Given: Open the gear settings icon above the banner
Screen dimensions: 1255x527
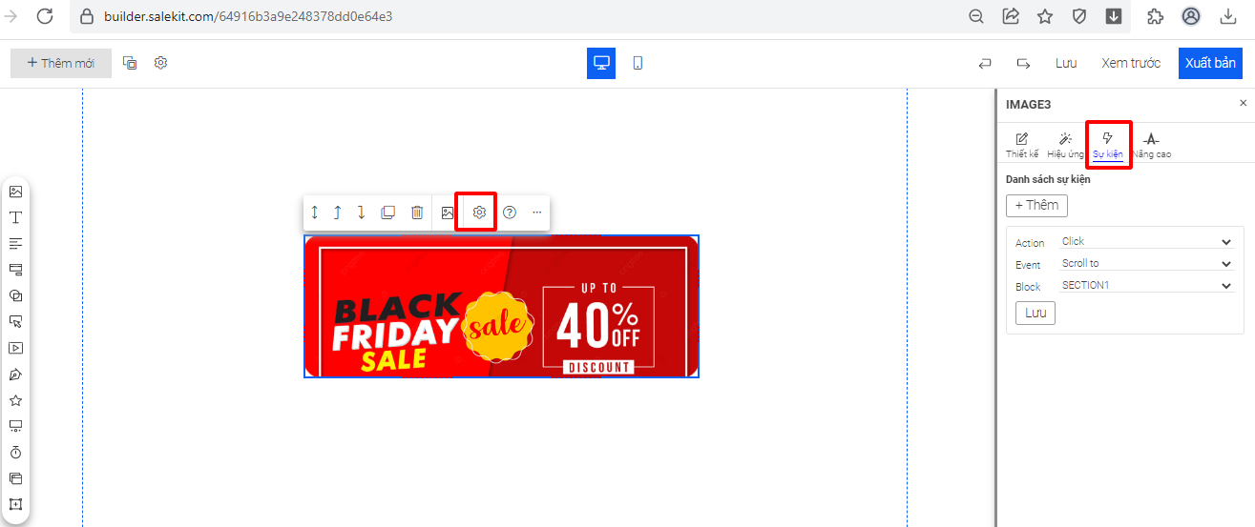Looking at the screenshot, I should click(479, 213).
